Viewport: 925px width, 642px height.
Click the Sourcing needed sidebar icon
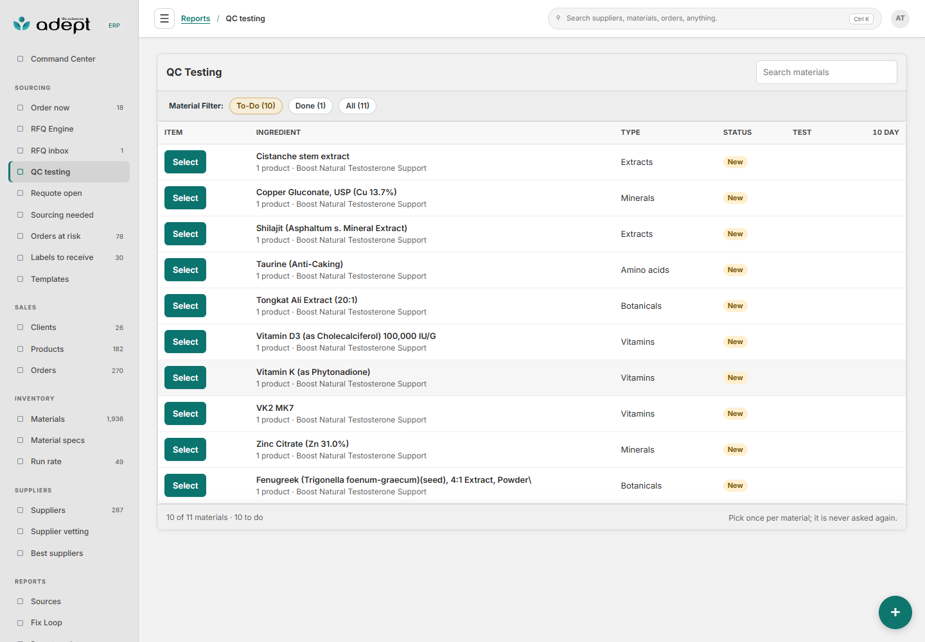click(20, 215)
